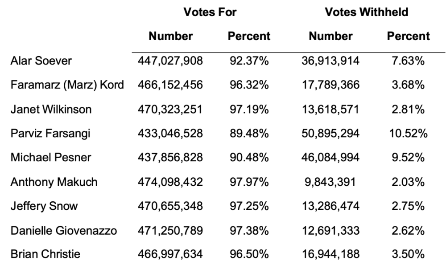Select the name Alar Soever
The image size is (446, 265).
point(41,61)
